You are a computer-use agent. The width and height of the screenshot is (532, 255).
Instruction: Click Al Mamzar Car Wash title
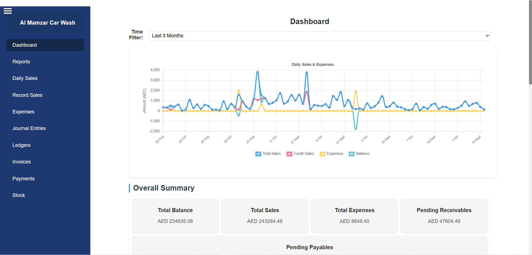(x=48, y=23)
